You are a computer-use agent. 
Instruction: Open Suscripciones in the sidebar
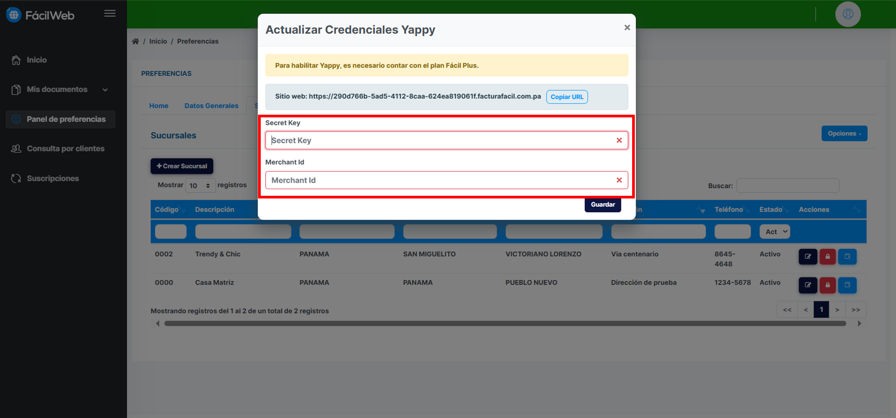45,178
